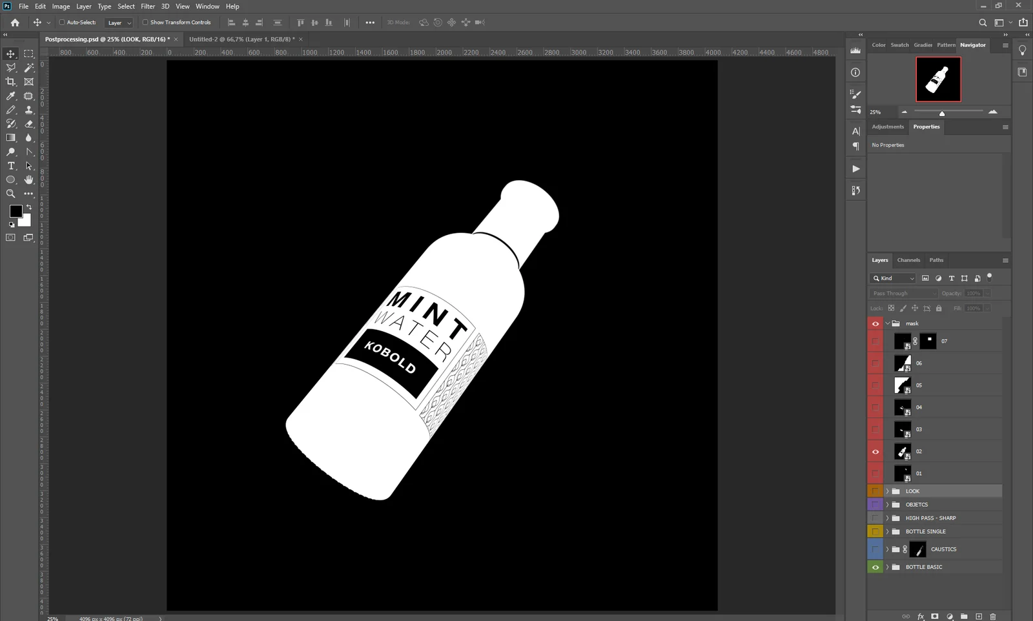
Task: Activate the Gradient tool
Action: click(x=10, y=137)
